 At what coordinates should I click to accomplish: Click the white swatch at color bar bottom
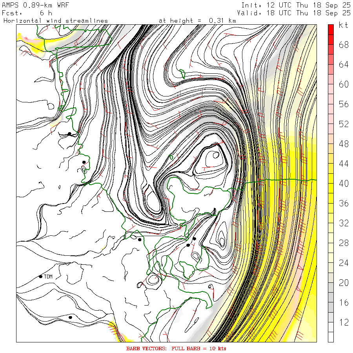331,337
